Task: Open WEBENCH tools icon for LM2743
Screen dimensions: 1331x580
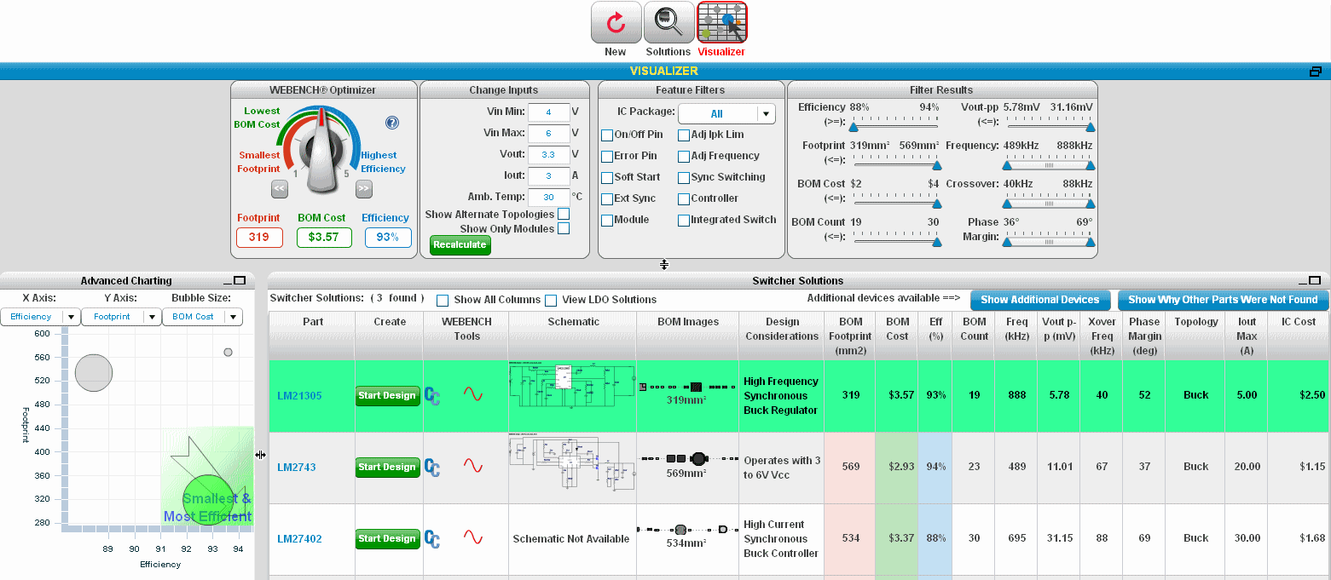Action: (x=432, y=467)
